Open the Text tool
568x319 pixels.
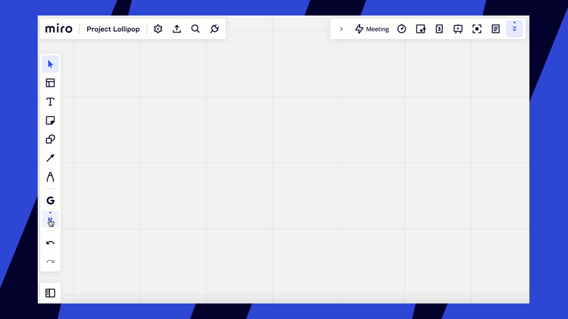pyautogui.click(x=50, y=101)
